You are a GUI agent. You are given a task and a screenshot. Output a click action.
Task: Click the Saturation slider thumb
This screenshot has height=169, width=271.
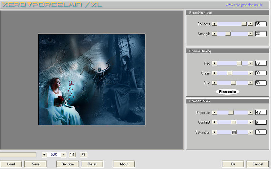(234, 132)
